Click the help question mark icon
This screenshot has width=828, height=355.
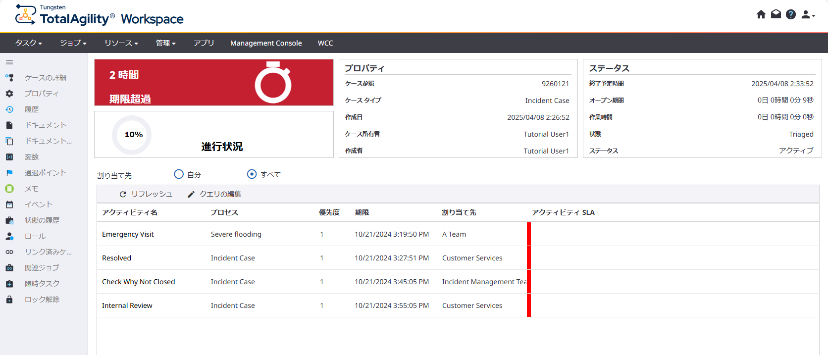coord(791,14)
